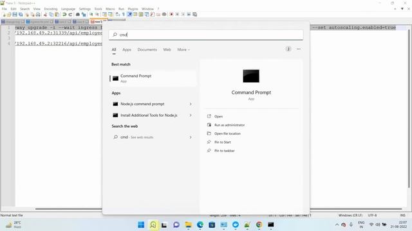The width and height of the screenshot is (412, 231).
Task: Open Command Prompt best match result
Action: (153, 78)
